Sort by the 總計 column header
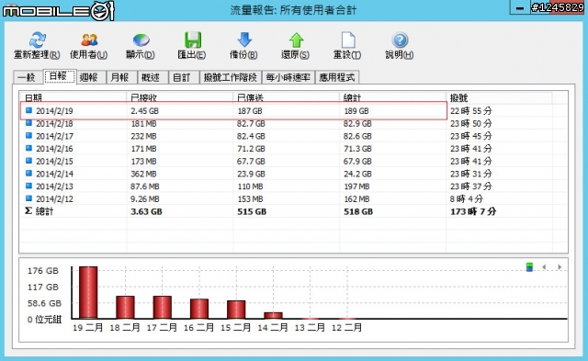The width and height of the screenshot is (588, 361). point(392,97)
